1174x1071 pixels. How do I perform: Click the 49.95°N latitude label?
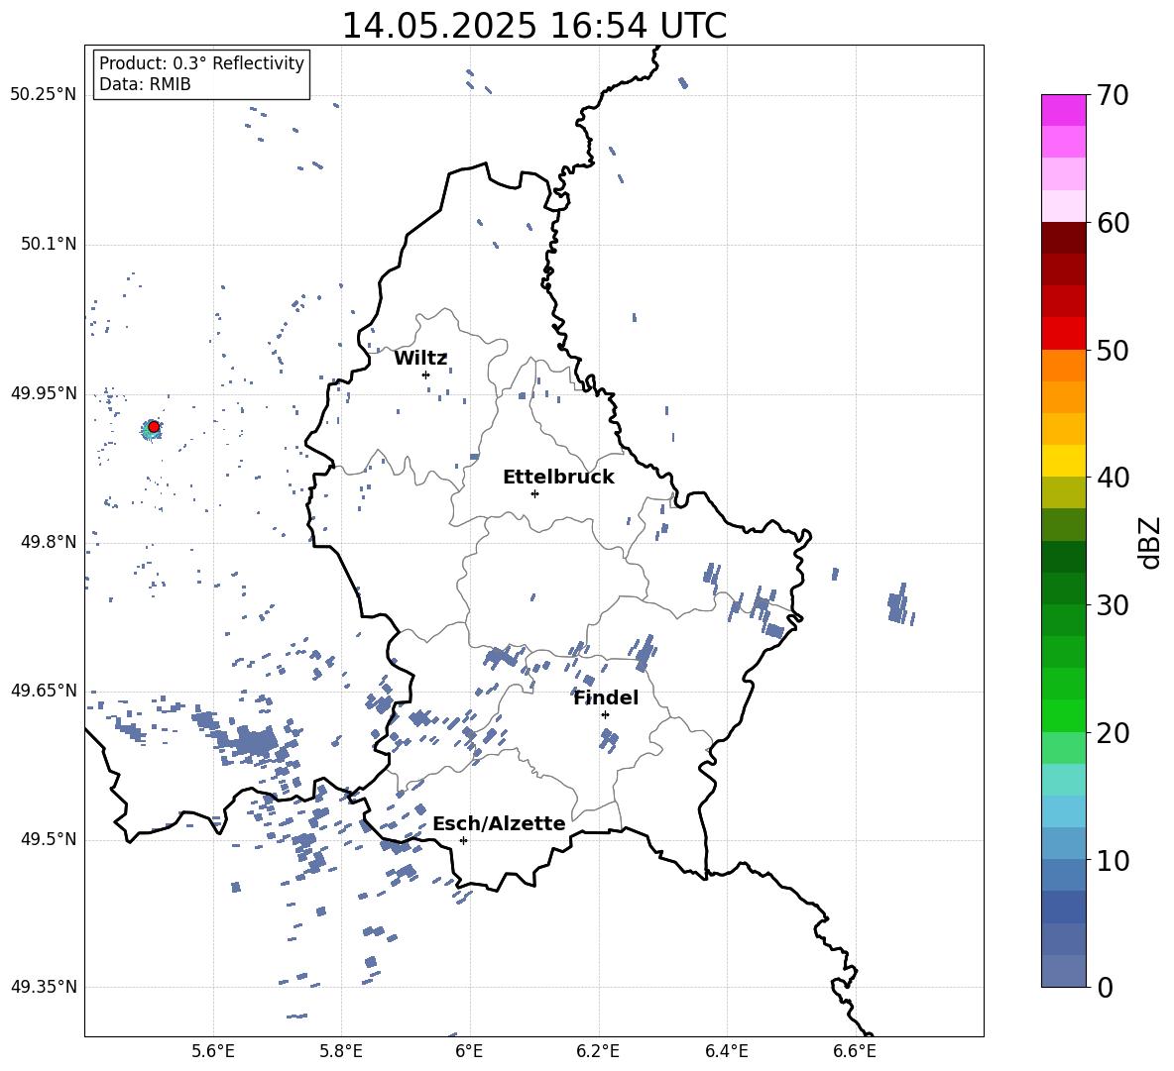43,392
